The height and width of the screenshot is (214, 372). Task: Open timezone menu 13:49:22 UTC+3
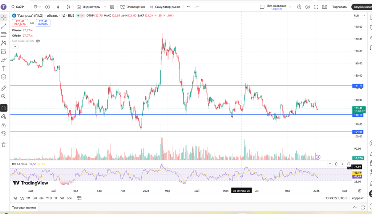coord(336,198)
